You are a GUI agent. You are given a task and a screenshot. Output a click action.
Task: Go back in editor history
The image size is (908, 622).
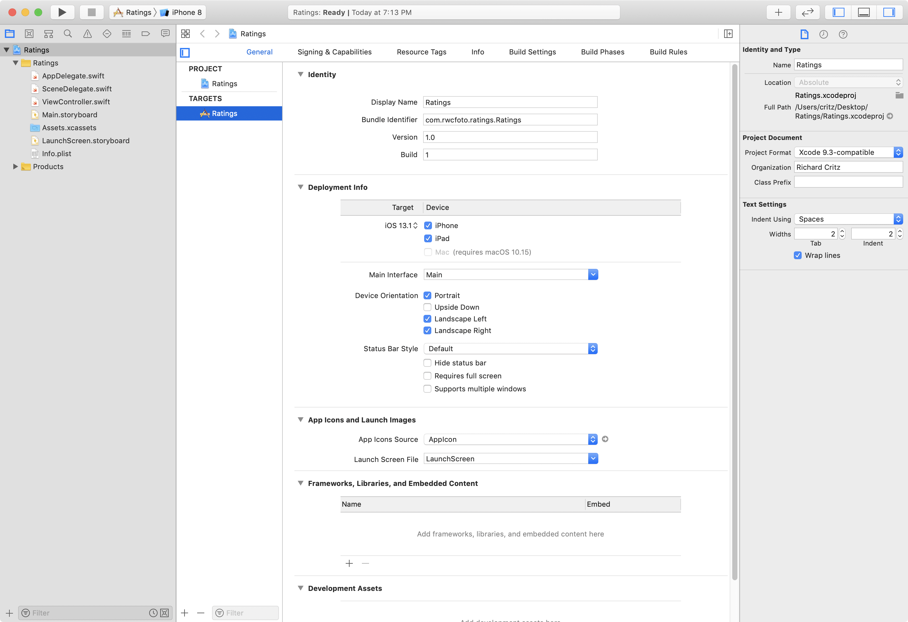point(202,34)
